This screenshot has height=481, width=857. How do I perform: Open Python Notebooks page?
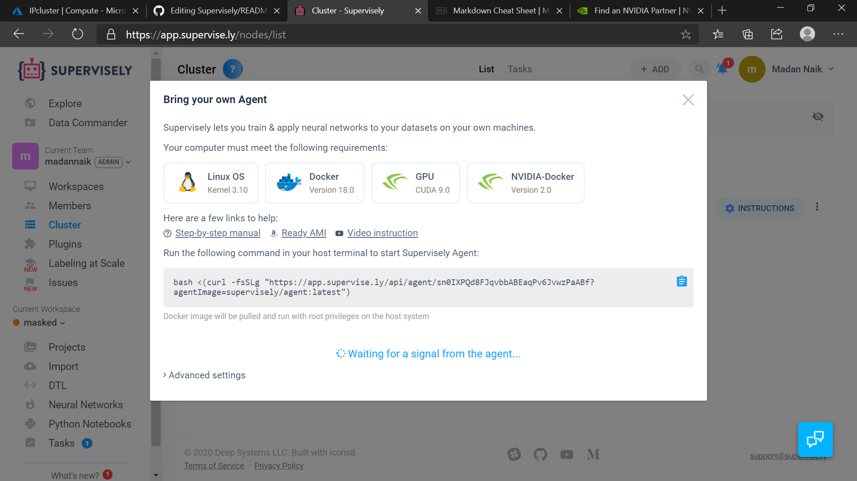click(x=89, y=423)
